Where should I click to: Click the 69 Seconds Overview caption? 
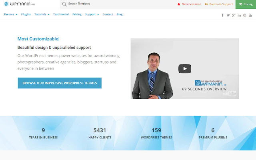coord(204,89)
